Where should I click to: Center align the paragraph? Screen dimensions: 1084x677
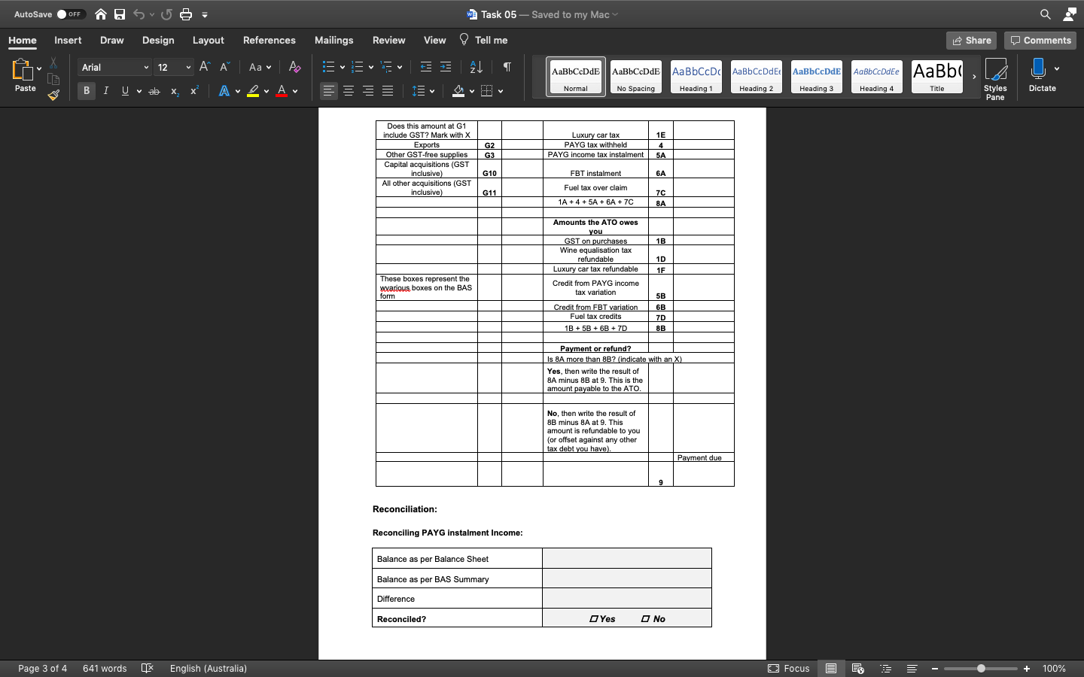349,91
